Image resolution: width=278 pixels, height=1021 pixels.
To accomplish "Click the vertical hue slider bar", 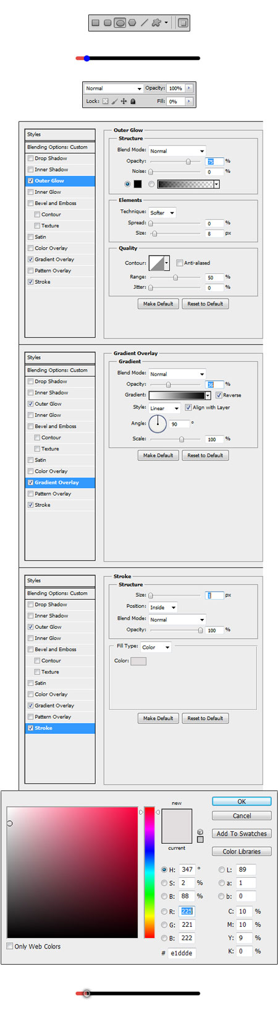I will pyautogui.click(x=150, y=872).
